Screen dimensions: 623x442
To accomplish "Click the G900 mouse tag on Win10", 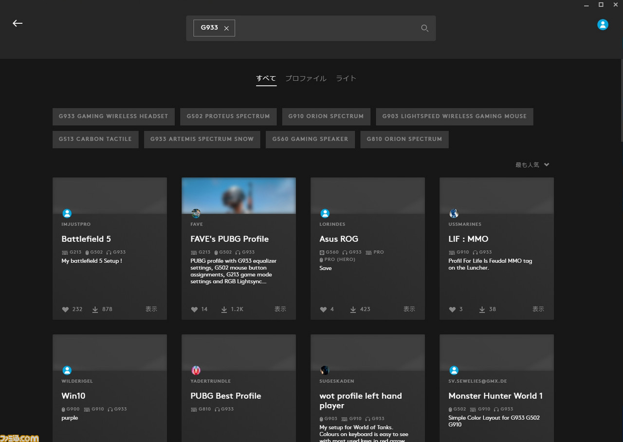I will pos(71,409).
